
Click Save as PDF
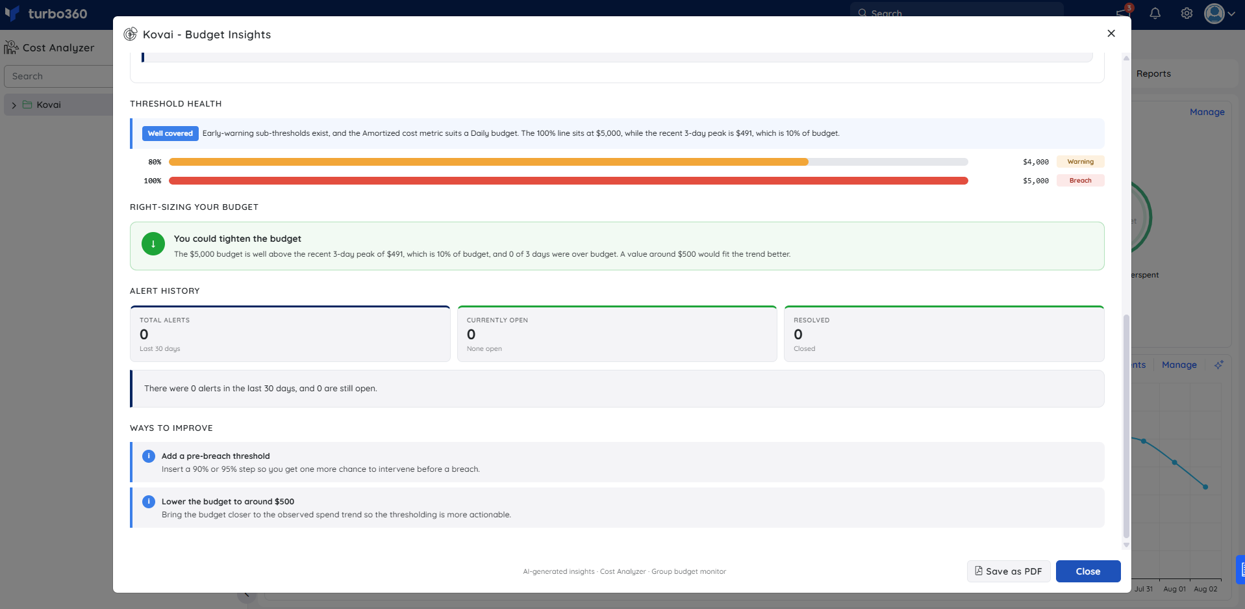(1009, 571)
